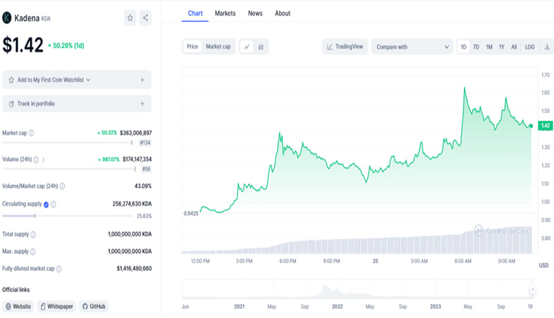Click the 43.09% volume ratio value
The width and height of the screenshot is (554, 318).
[x=143, y=186]
